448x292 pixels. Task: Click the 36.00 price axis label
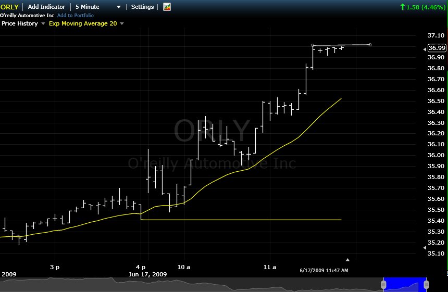point(436,155)
